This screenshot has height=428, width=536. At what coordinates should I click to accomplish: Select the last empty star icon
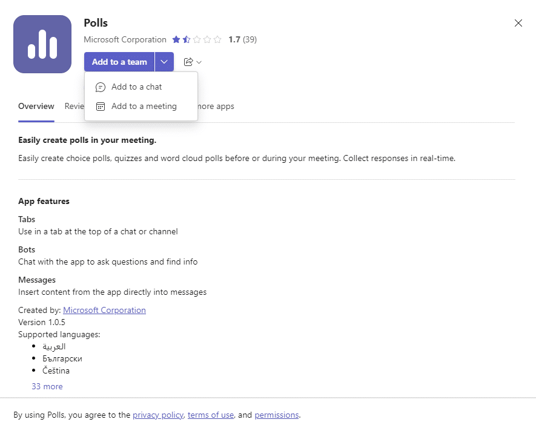[x=217, y=39]
